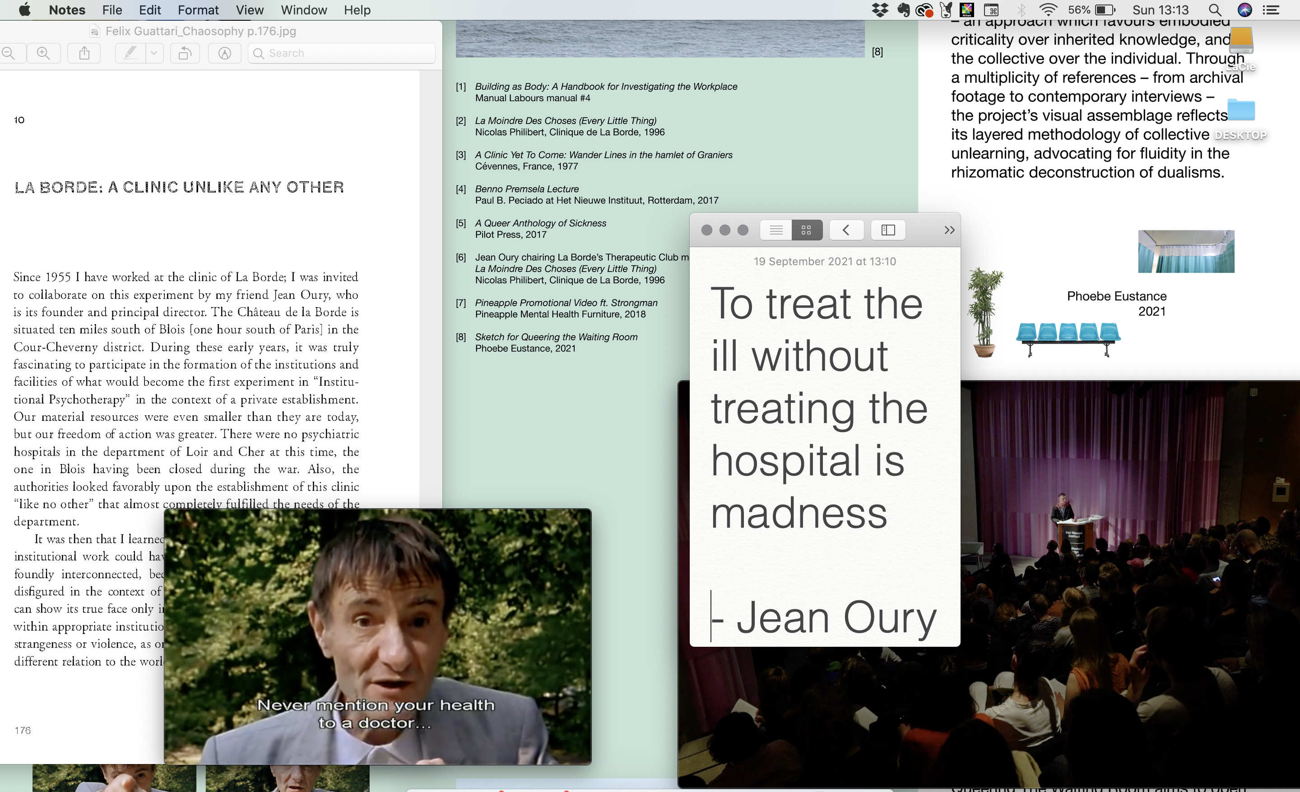Open the Notification Center list icon
The width and height of the screenshot is (1300, 792).
(1271, 10)
